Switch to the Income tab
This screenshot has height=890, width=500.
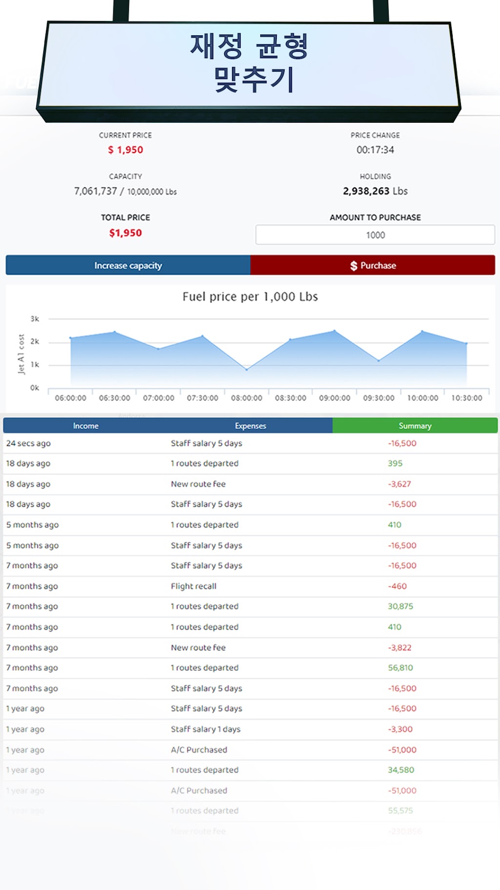[86, 426]
